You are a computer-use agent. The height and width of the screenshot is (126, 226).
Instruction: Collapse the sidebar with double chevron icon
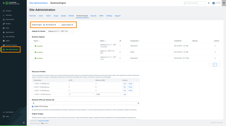click(24, 123)
